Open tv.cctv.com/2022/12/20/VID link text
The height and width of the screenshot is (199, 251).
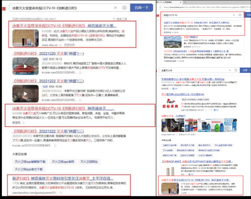(x=59, y=72)
